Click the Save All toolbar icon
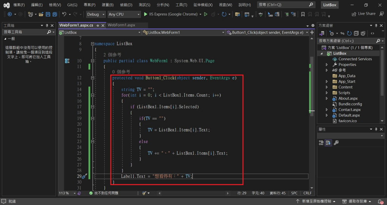The image size is (387, 205). pos(55,14)
